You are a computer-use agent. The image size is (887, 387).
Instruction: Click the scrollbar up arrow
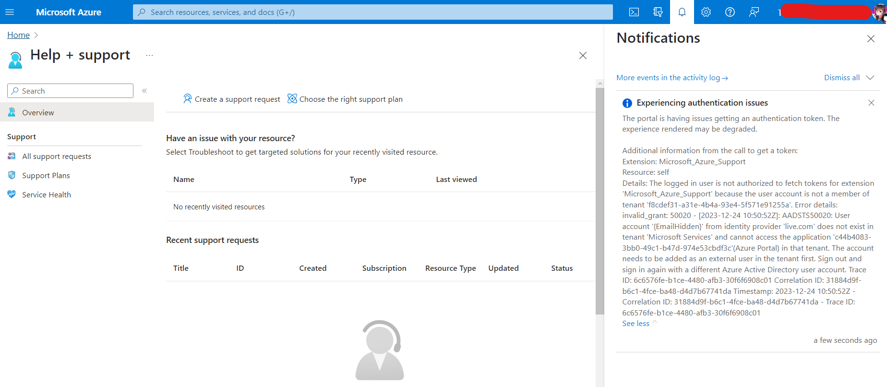(x=600, y=84)
